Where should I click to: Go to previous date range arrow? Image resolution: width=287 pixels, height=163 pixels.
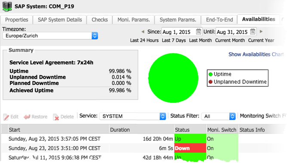(x=143, y=32)
